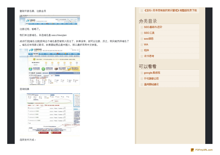220x155 pixels.
Task: Click the page icon beside SEO基础与进阶
Action: 142,27
